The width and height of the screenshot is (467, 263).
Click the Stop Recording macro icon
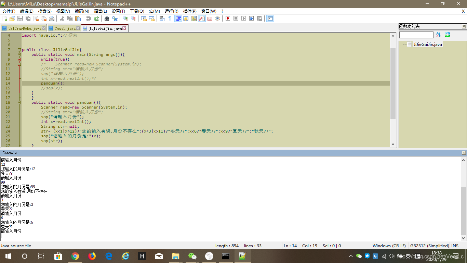(x=236, y=18)
